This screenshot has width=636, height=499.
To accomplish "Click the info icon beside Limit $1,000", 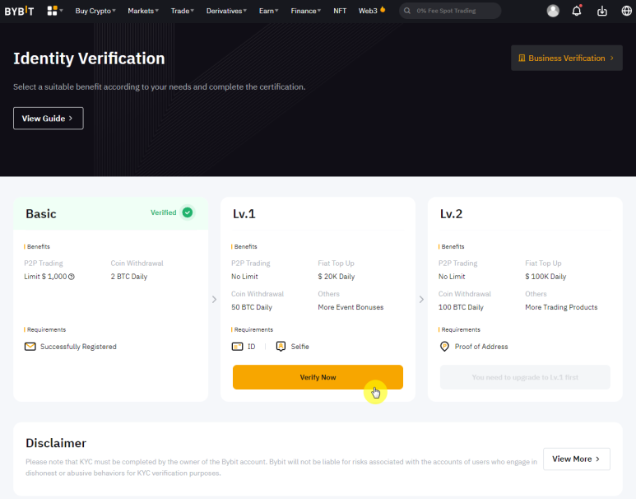I will click(72, 277).
